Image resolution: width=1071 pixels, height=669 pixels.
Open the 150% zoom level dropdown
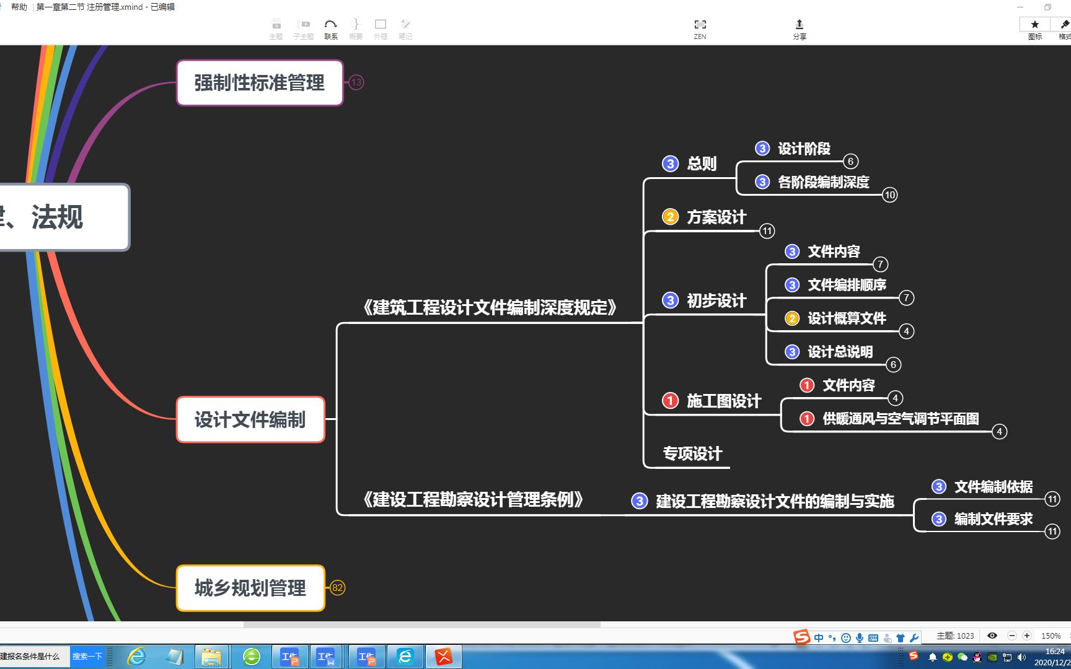point(1051,636)
